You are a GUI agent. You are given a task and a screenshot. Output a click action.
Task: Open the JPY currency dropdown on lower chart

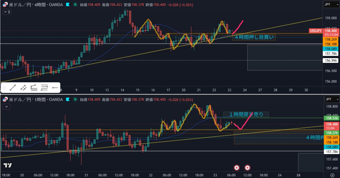tap(332, 99)
